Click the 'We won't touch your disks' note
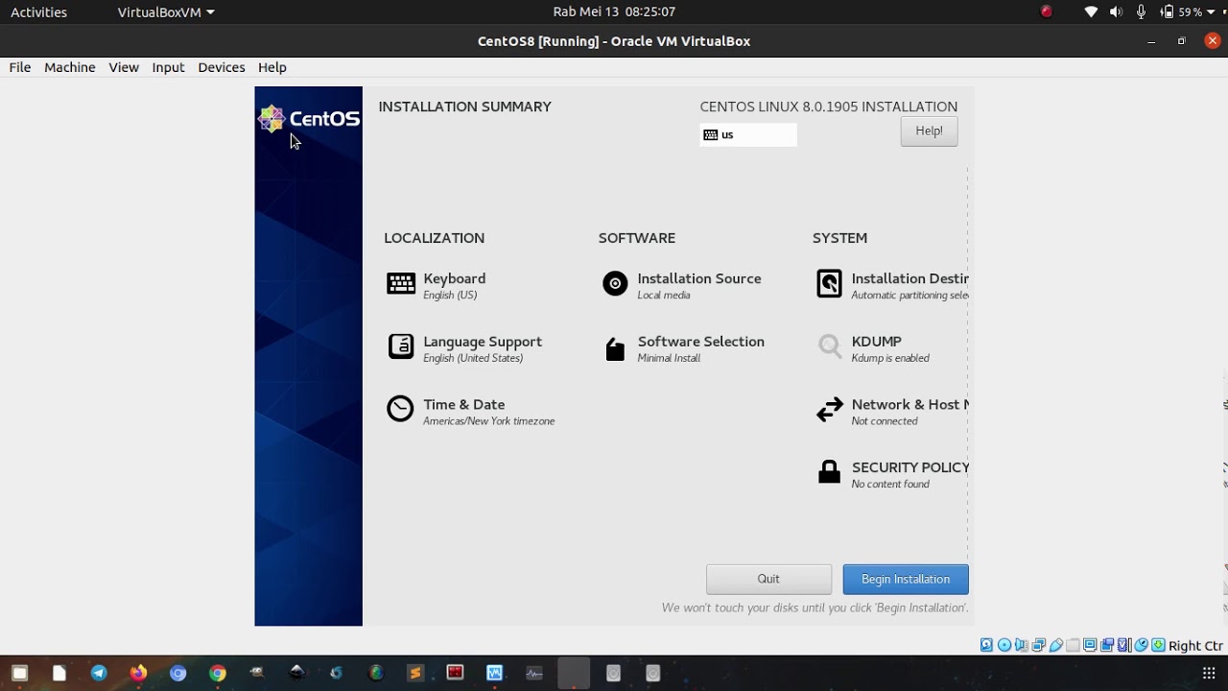Image resolution: width=1228 pixels, height=691 pixels. [x=815, y=608]
